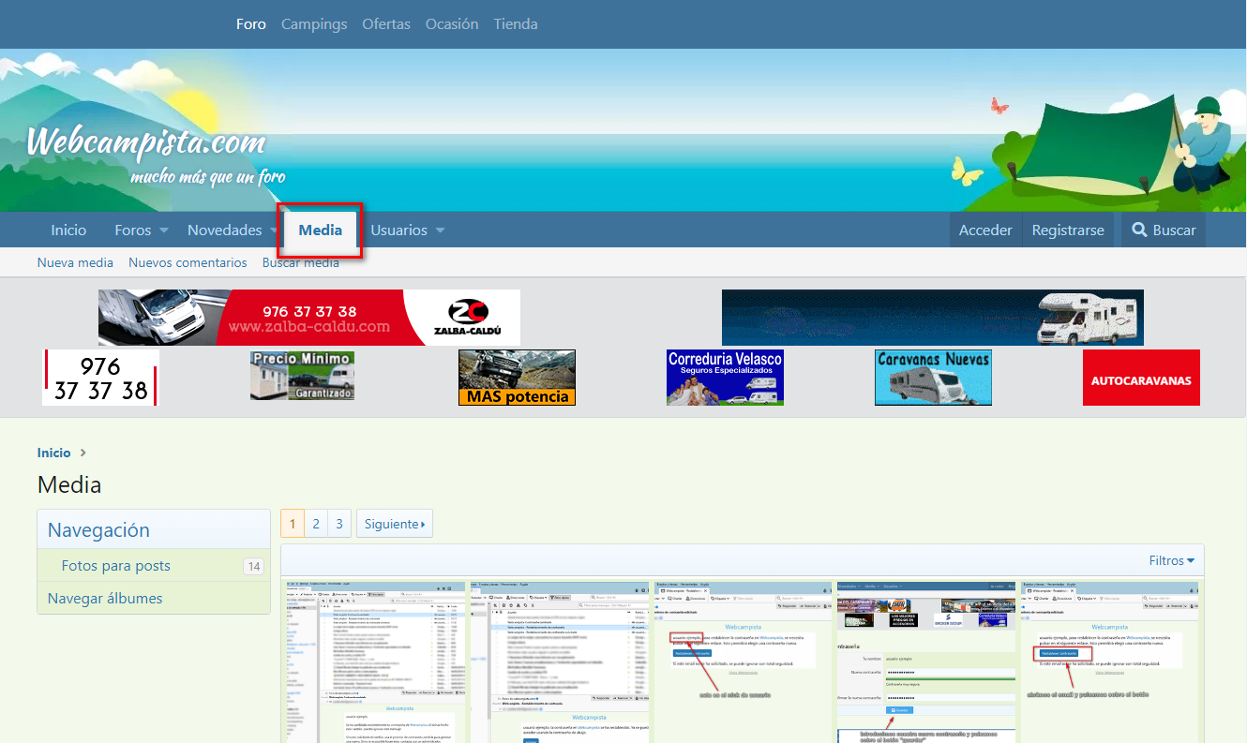Click the 976 37 37 38 phone ad
The height and width of the screenshot is (743, 1247).
(101, 378)
